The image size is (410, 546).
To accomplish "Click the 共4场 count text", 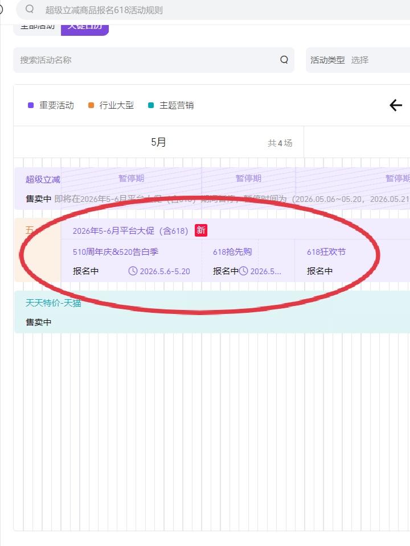I will click(280, 143).
